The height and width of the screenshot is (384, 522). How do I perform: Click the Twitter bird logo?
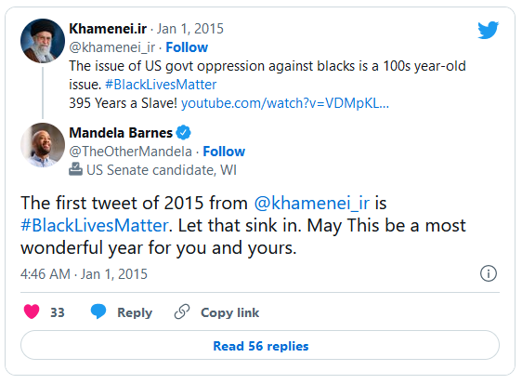pyautogui.click(x=488, y=30)
